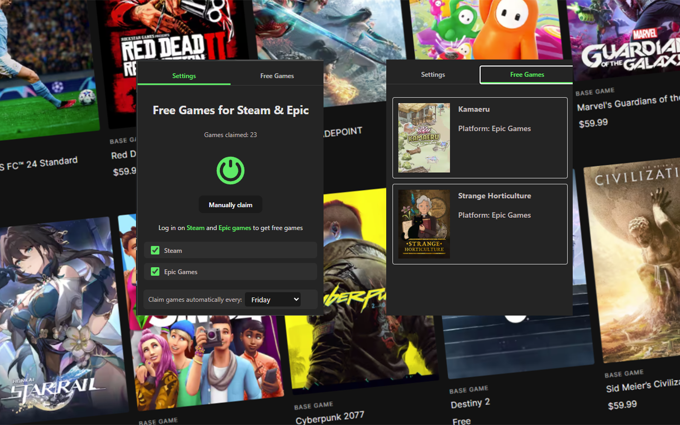
Task: Open the Epic games login link
Action: [x=234, y=227]
